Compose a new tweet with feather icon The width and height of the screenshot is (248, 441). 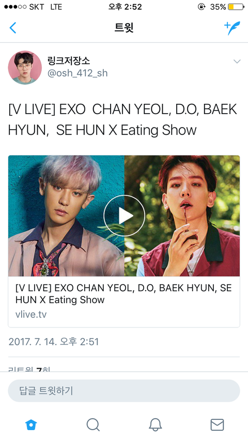click(232, 28)
